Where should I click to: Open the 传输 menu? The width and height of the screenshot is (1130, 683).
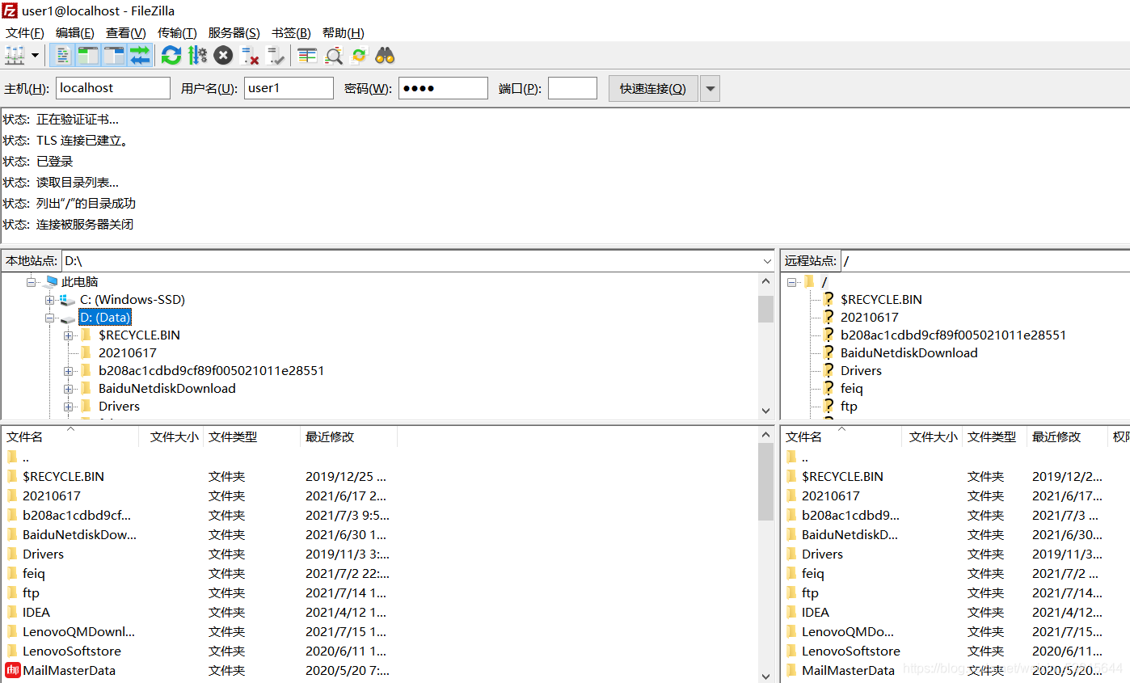click(177, 32)
